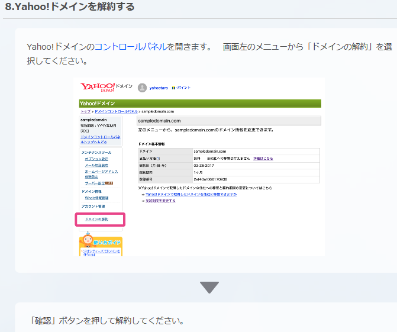Click the section heading 8.Yahoo!ドメインを解約する
This screenshot has height=332, width=397.
[x=70, y=7]
